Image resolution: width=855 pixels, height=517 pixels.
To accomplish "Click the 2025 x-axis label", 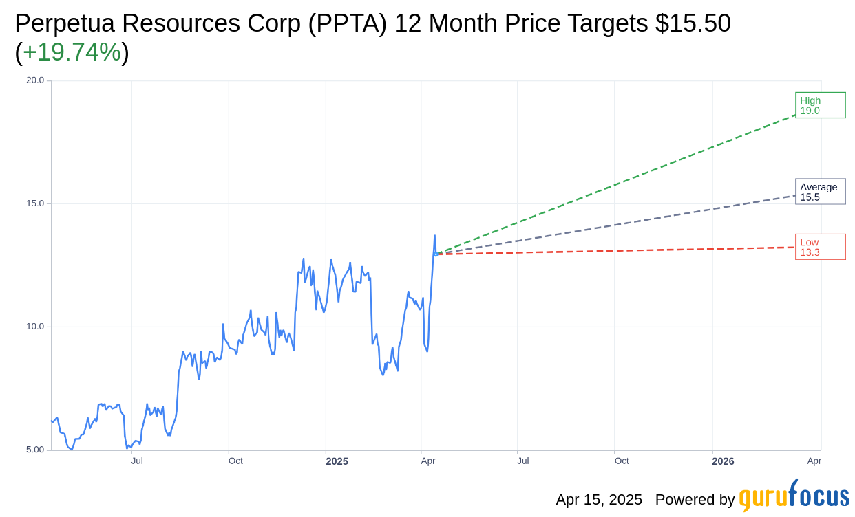I will pos(337,461).
